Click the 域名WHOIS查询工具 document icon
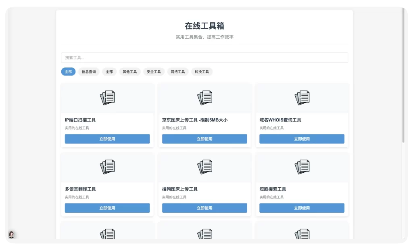This screenshot has width=413, height=247. (x=302, y=98)
